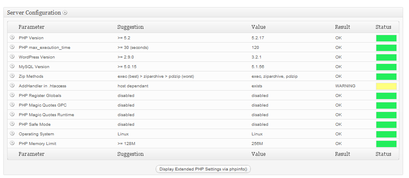Viewport: 409px width, 178px height.
Task: Click help icon next to Zip Methods
Action: 12,76
